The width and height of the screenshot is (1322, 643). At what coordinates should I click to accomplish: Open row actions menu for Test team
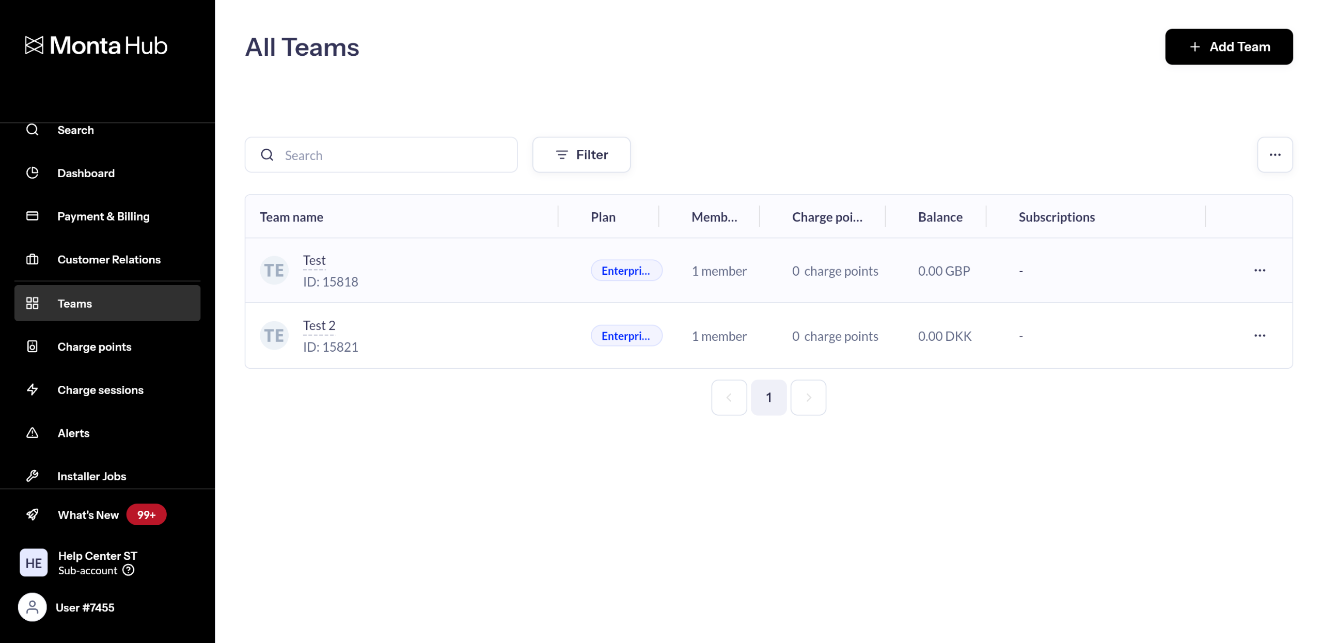pyautogui.click(x=1259, y=270)
